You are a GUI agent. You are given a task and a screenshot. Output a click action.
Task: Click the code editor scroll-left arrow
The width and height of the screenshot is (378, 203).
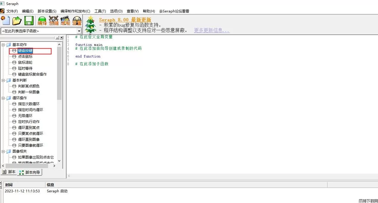tap(69, 176)
